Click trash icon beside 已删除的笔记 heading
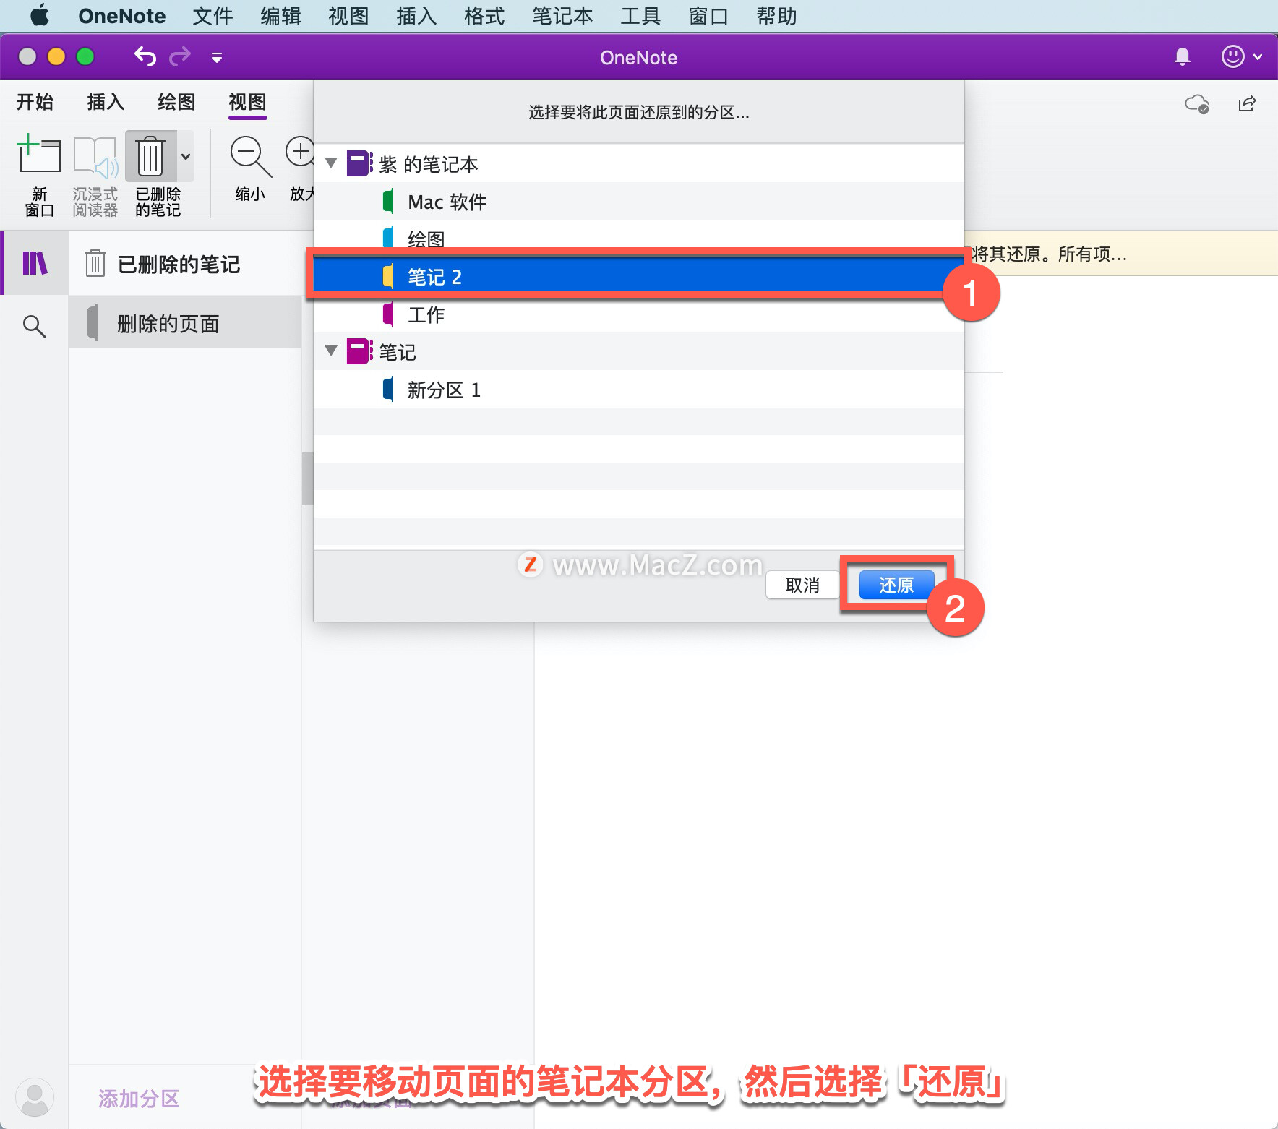Image resolution: width=1278 pixels, height=1129 pixels. click(x=95, y=263)
